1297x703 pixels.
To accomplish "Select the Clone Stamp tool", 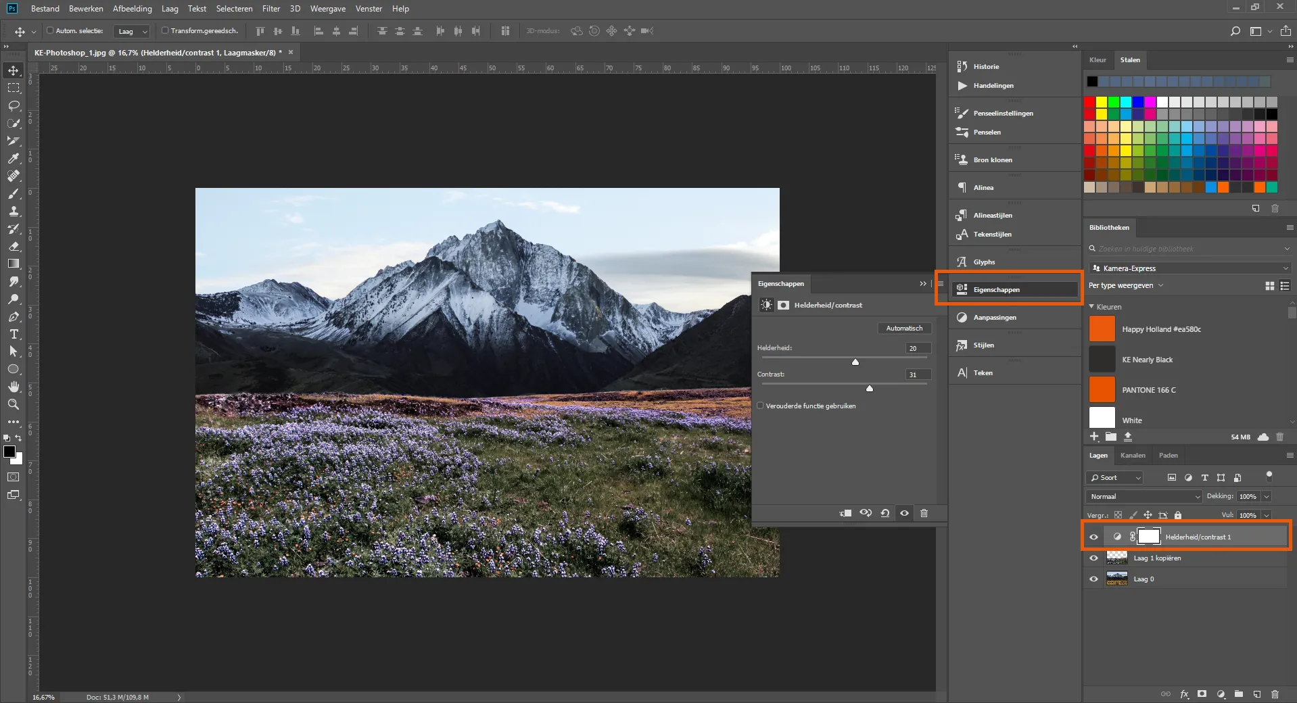I will [14, 211].
